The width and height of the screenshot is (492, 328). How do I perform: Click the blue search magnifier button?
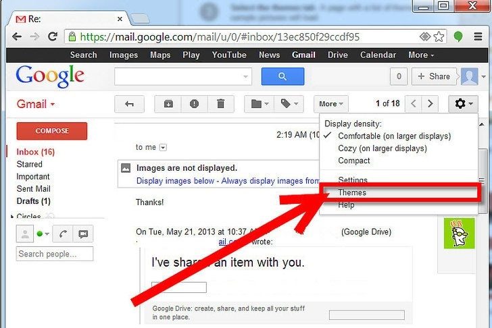[x=282, y=77]
